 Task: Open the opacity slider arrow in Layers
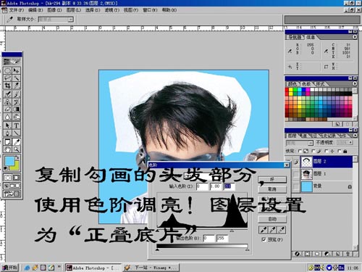(350, 143)
